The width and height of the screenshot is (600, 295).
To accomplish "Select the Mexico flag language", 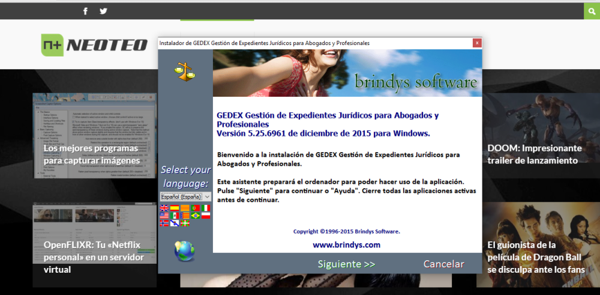I will click(175, 216).
